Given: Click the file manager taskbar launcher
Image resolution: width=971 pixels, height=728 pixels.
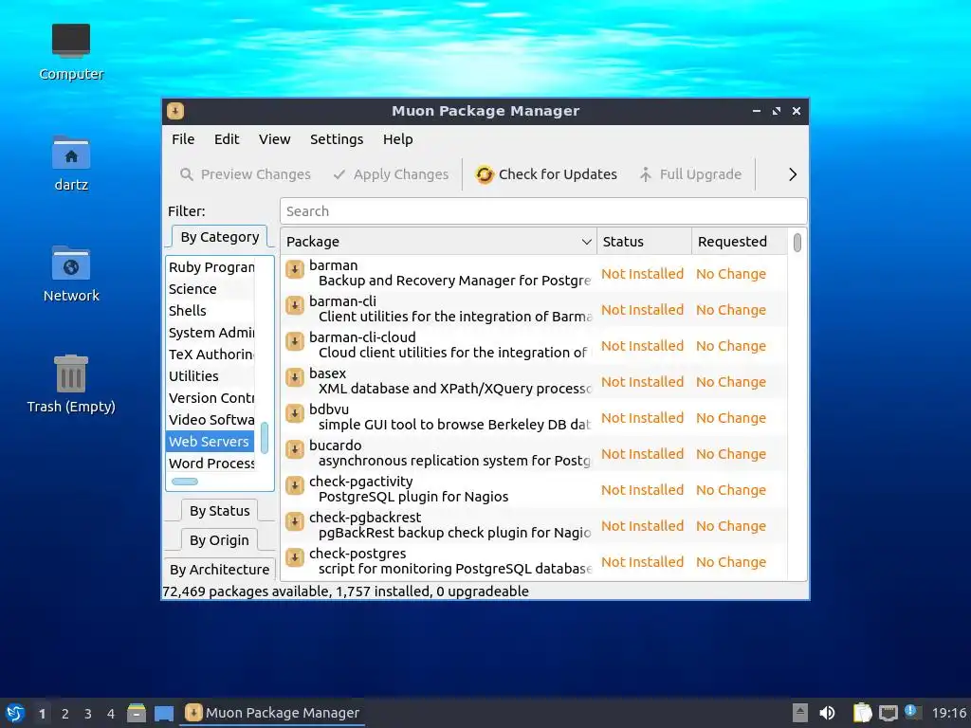Looking at the screenshot, I should 137,713.
